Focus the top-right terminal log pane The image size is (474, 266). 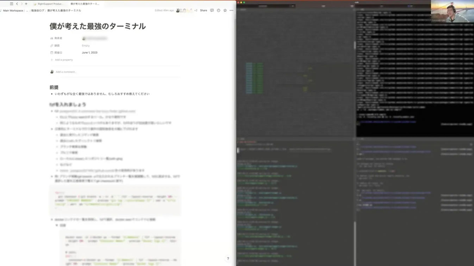point(415,74)
